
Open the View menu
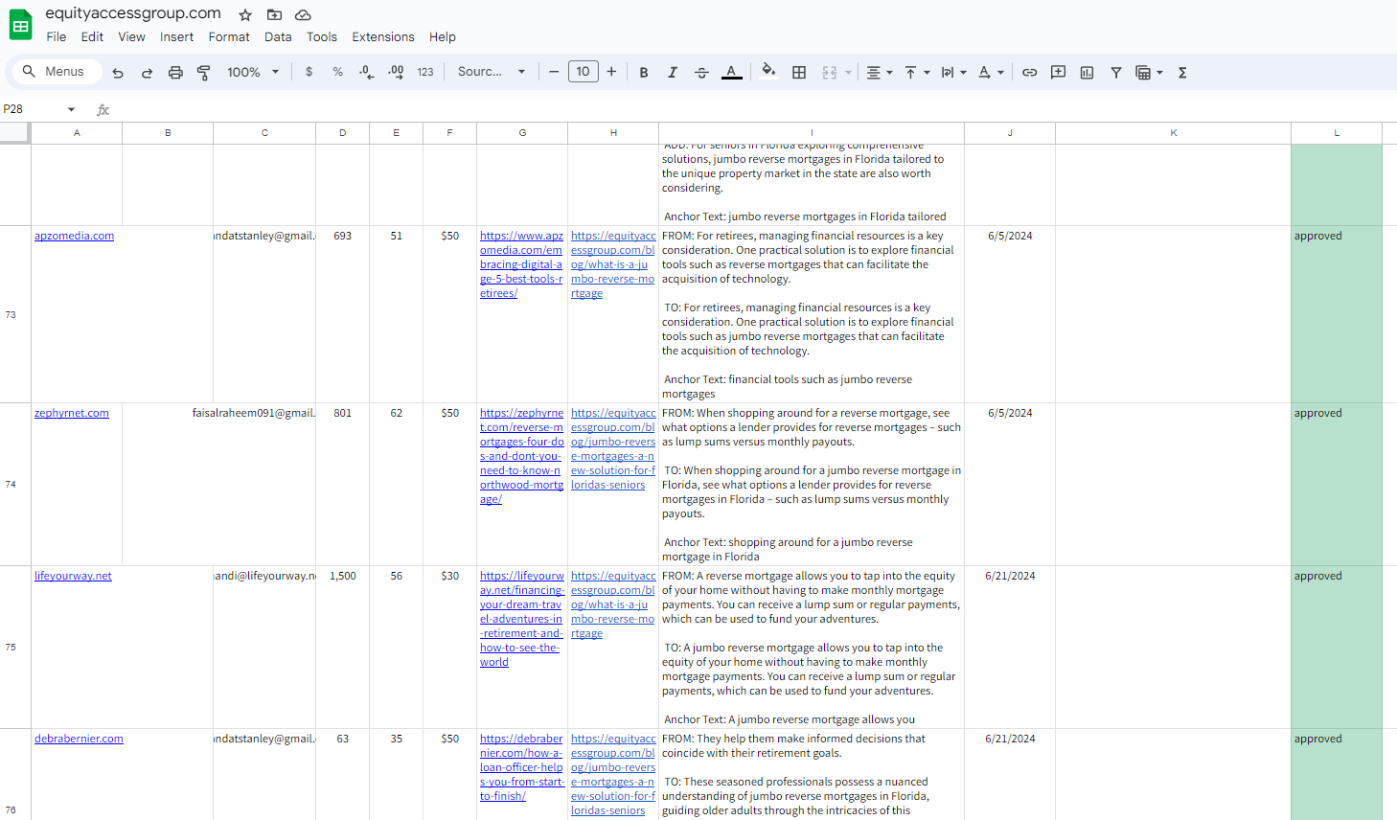point(131,36)
